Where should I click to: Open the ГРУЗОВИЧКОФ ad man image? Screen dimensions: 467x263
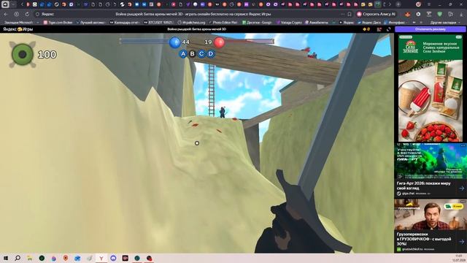pyautogui.click(x=431, y=215)
